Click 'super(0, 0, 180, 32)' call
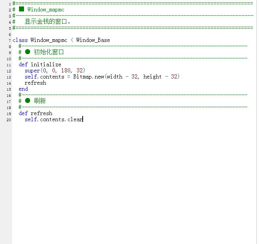The image size is (261, 244). tap(55, 71)
